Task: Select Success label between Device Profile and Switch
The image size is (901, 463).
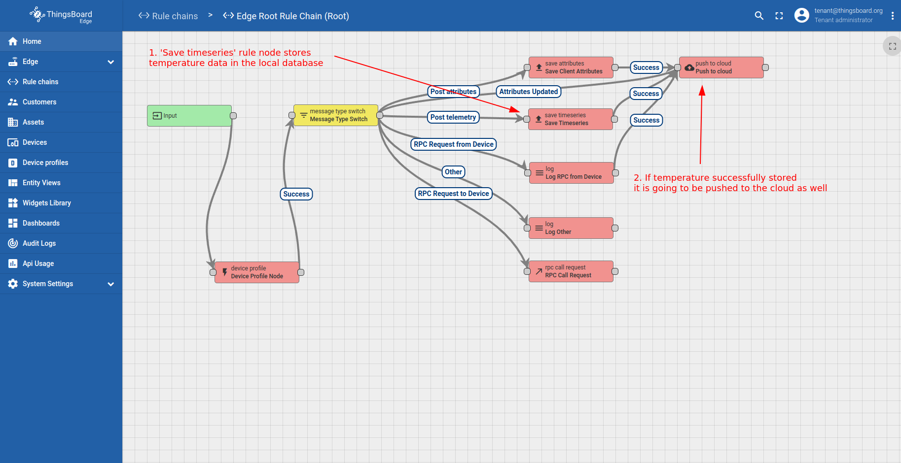Action: [296, 194]
